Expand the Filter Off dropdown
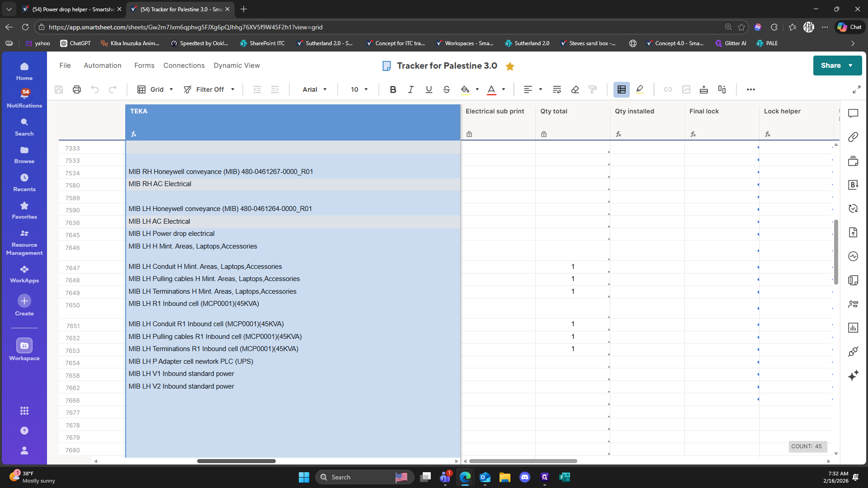Image resolution: width=868 pixels, height=488 pixels. [x=209, y=89]
